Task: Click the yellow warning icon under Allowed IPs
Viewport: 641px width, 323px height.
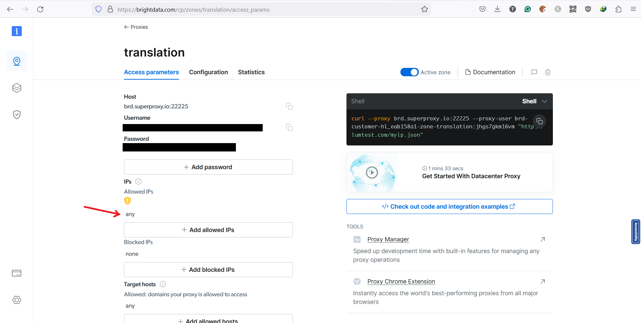Action: (127, 201)
